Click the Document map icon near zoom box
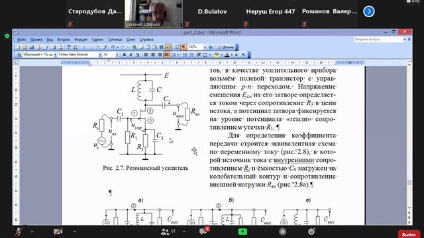 coord(177,47)
